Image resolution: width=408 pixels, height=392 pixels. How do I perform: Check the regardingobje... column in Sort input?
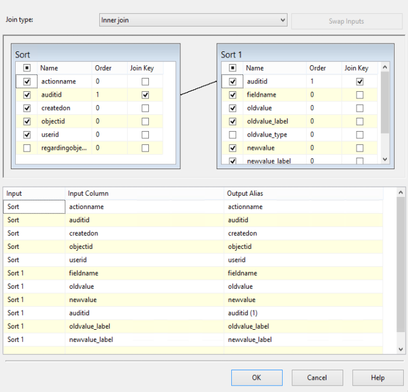click(x=27, y=148)
